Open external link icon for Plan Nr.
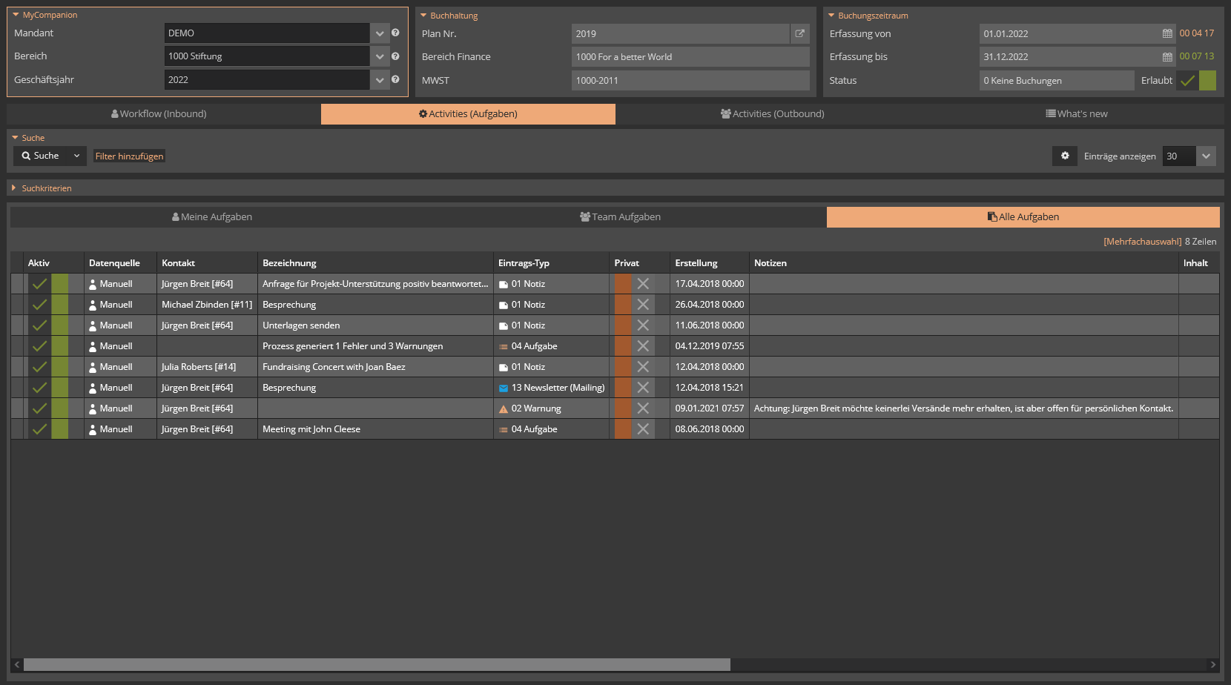This screenshot has height=685, width=1231. [x=799, y=33]
